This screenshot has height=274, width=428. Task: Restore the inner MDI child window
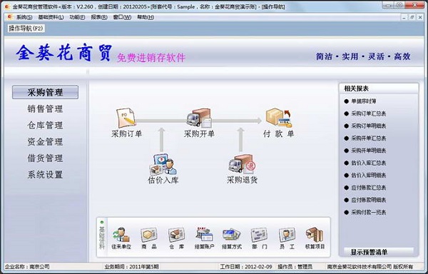(x=412, y=17)
